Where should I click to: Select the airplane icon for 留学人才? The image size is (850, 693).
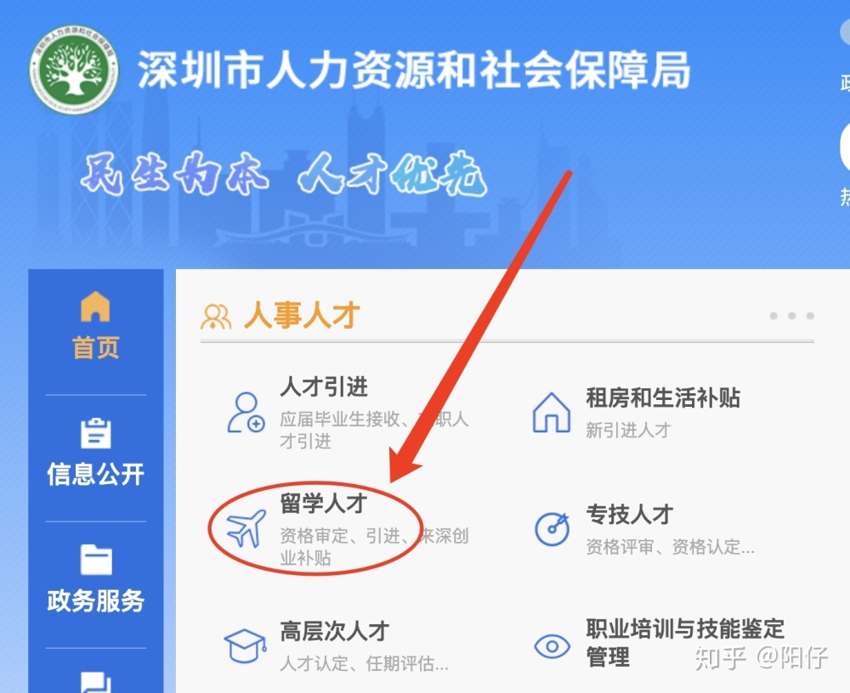(x=246, y=527)
